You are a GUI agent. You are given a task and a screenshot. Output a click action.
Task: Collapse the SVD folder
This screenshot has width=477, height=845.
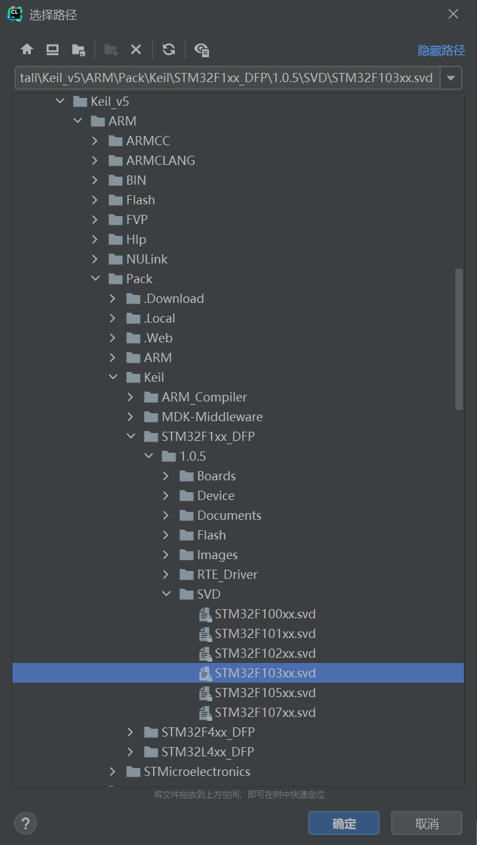[x=166, y=594]
